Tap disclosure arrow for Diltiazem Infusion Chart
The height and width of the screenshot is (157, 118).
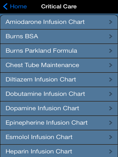(x=110, y=79)
